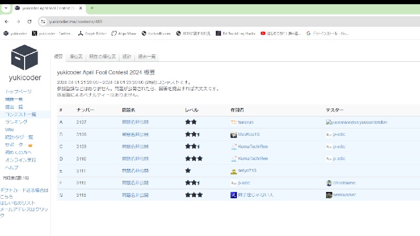
Task: Click the テスター column header
Action: tap(334, 110)
